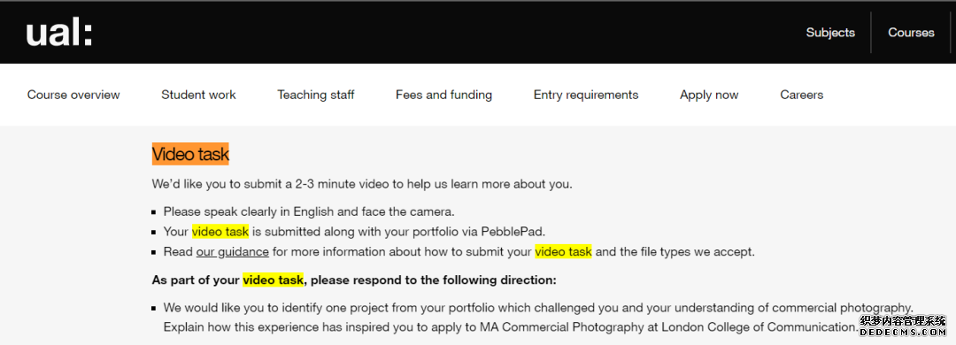This screenshot has height=345, width=956.
Task: Click 'Please speak clearly in English' bullet
Action: 309,212
